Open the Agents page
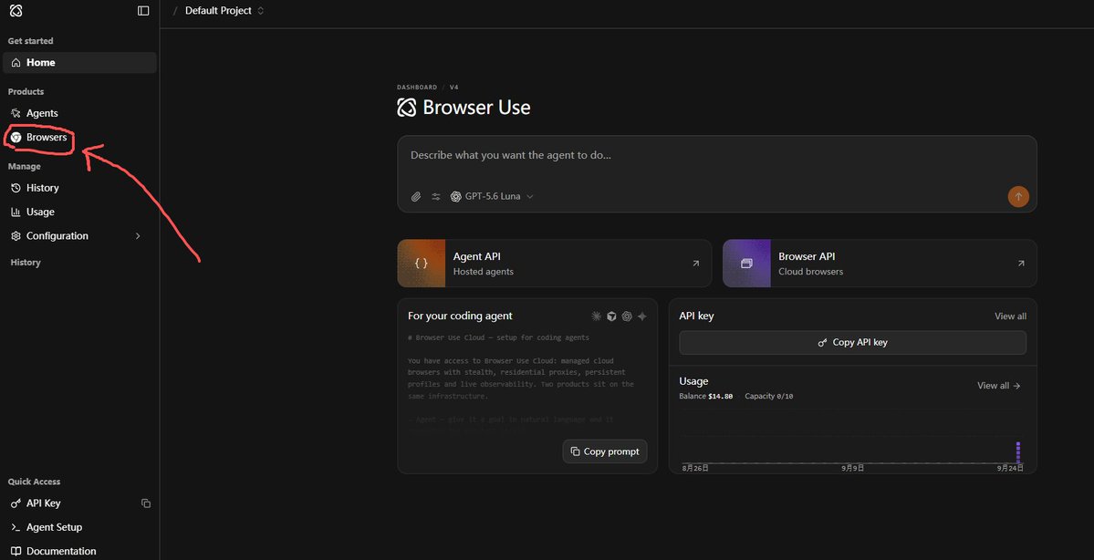The width and height of the screenshot is (1094, 560). coord(80,113)
